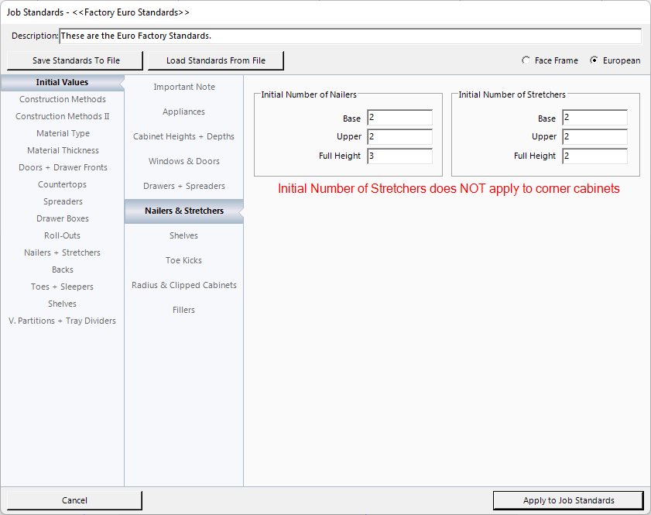Click the Nailers Full Height field
Viewport: 651px width, 515px height.
point(399,156)
